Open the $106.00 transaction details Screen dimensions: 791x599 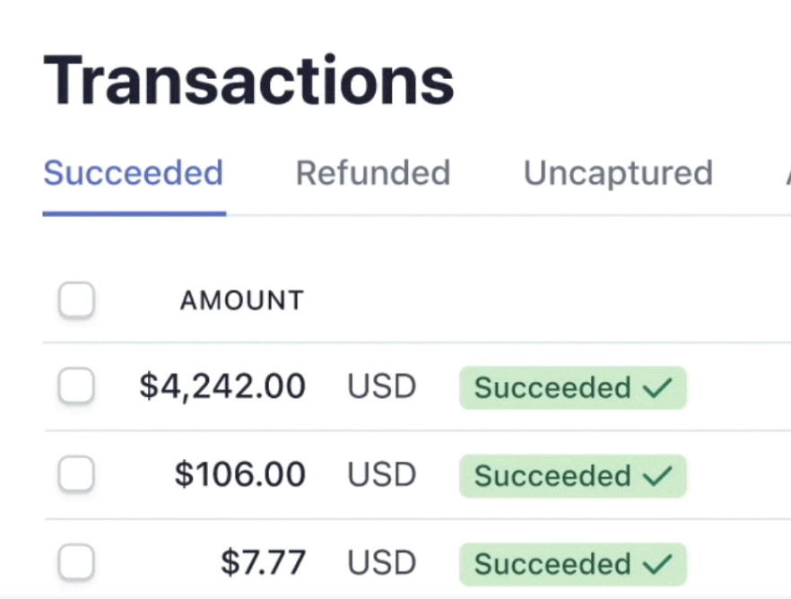click(x=239, y=475)
